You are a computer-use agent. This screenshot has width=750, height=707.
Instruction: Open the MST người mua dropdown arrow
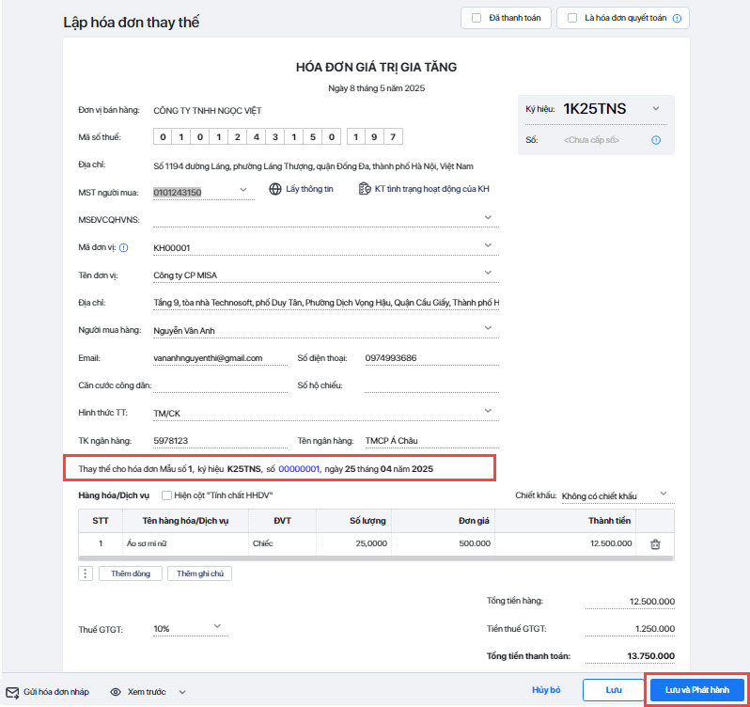coord(243,190)
